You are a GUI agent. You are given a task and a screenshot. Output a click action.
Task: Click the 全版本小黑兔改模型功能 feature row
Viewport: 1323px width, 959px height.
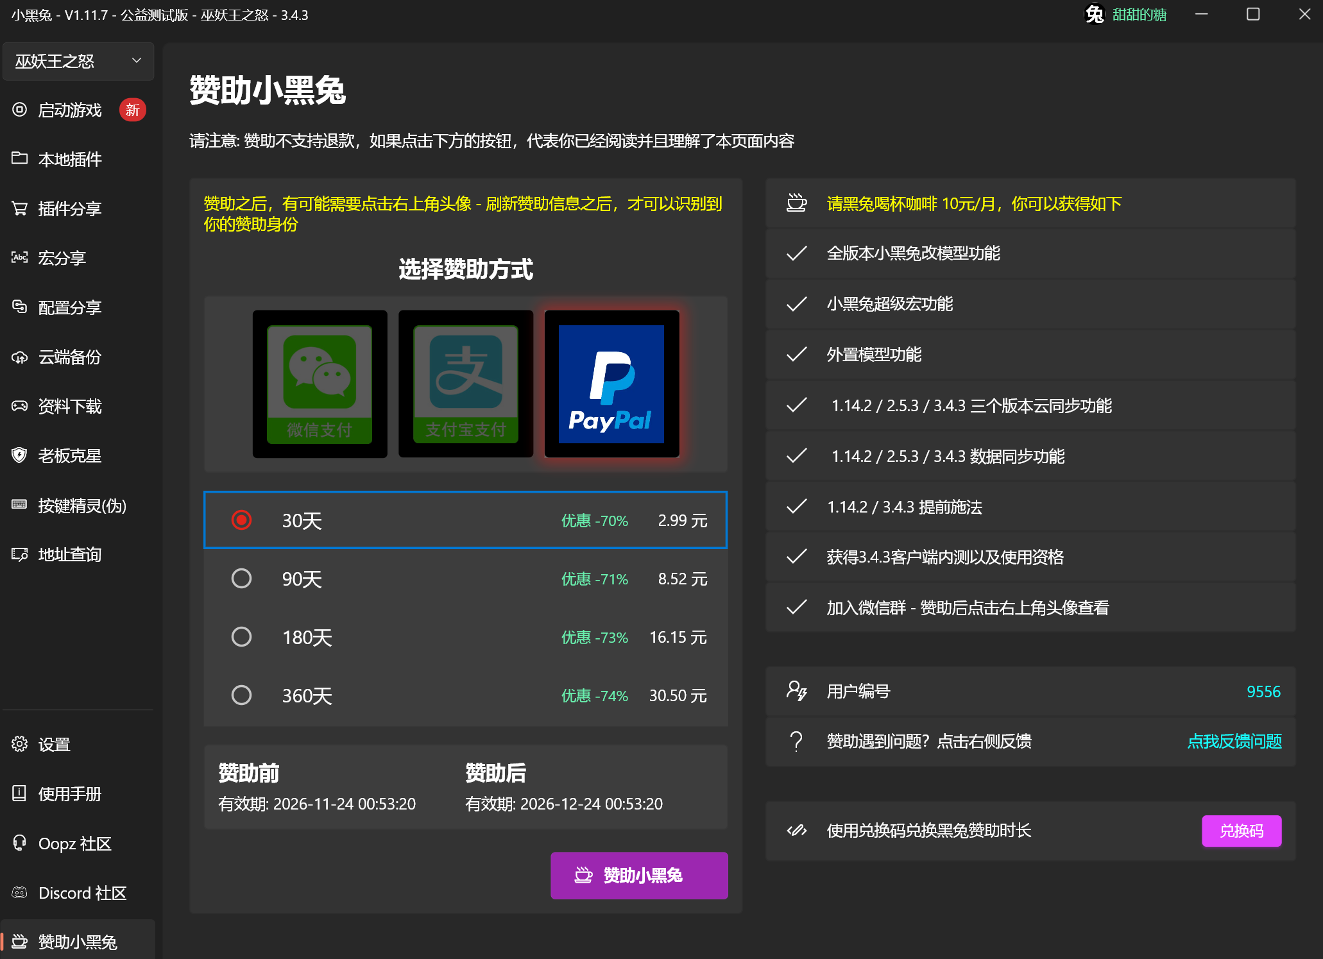pyautogui.click(x=1030, y=253)
